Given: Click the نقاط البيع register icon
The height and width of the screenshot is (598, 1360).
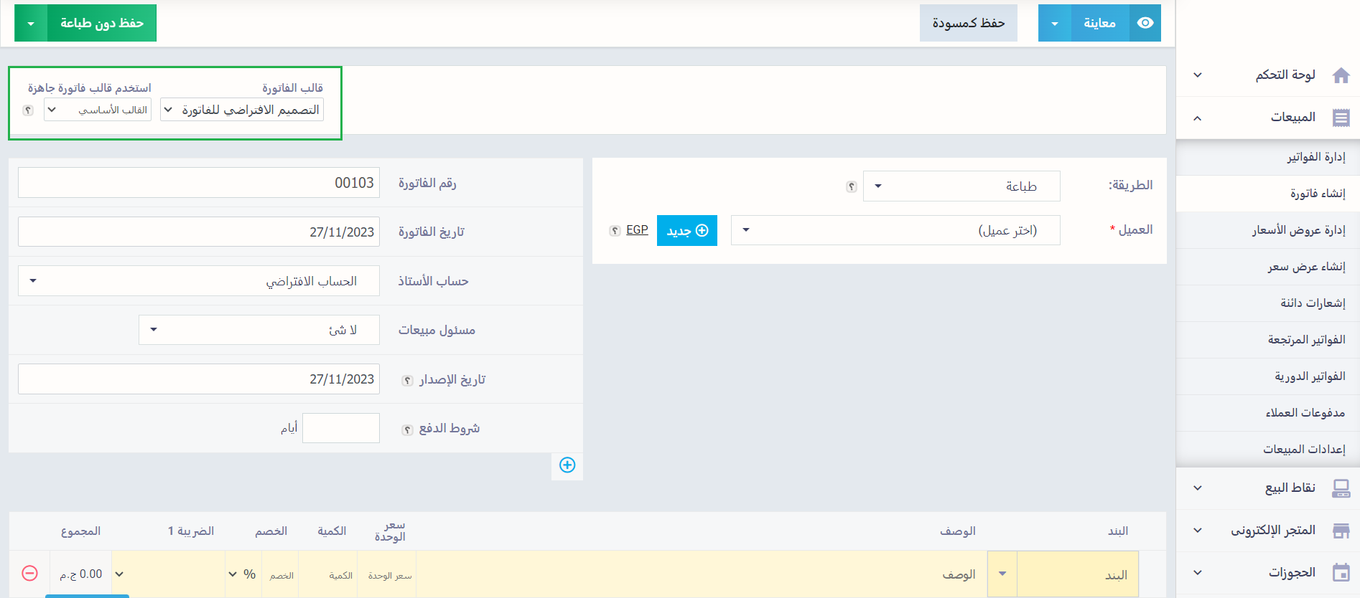Looking at the screenshot, I should pos(1341,488).
